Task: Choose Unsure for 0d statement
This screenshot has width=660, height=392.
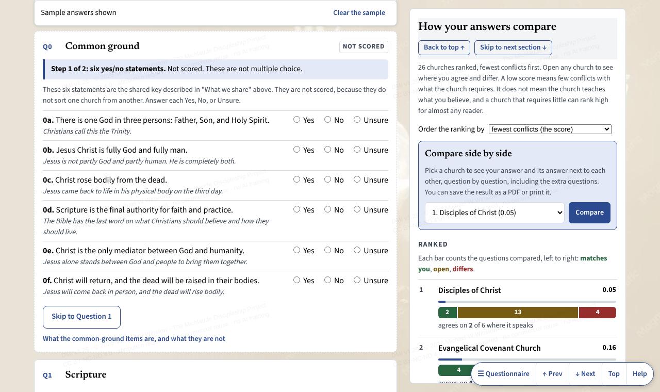Action: [x=357, y=209]
